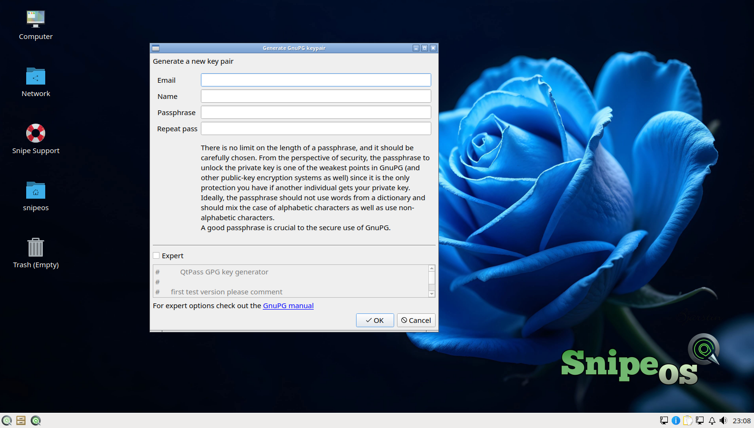Click 'A good passphrase is crucial' sentence
Viewport: 754px width, 428px height.
point(296,228)
